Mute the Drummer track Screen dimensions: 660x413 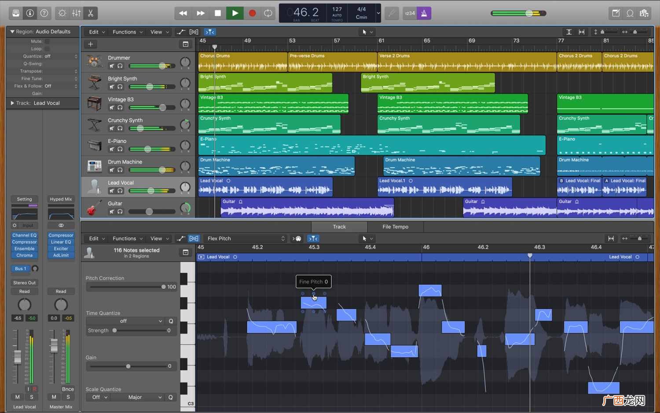pos(112,66)
